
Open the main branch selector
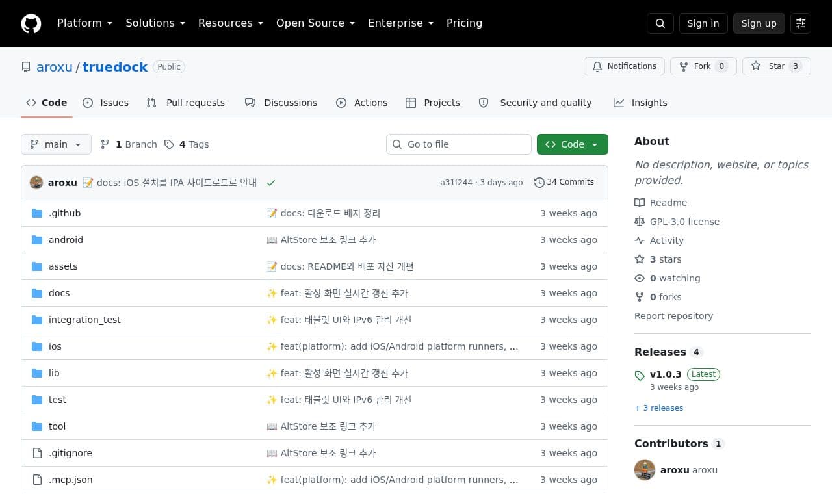[56, 144]
